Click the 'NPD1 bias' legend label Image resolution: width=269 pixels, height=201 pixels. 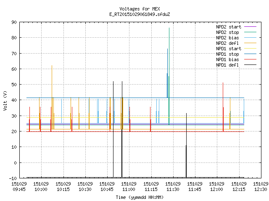pyautogui.click(x=227, y=59)
